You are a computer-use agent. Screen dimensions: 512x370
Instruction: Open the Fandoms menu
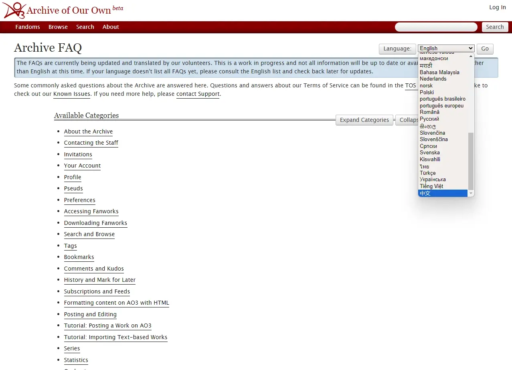pos(27,27)
